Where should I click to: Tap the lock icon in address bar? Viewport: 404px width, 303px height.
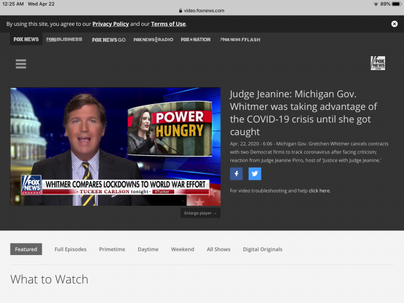click(181, 11)
